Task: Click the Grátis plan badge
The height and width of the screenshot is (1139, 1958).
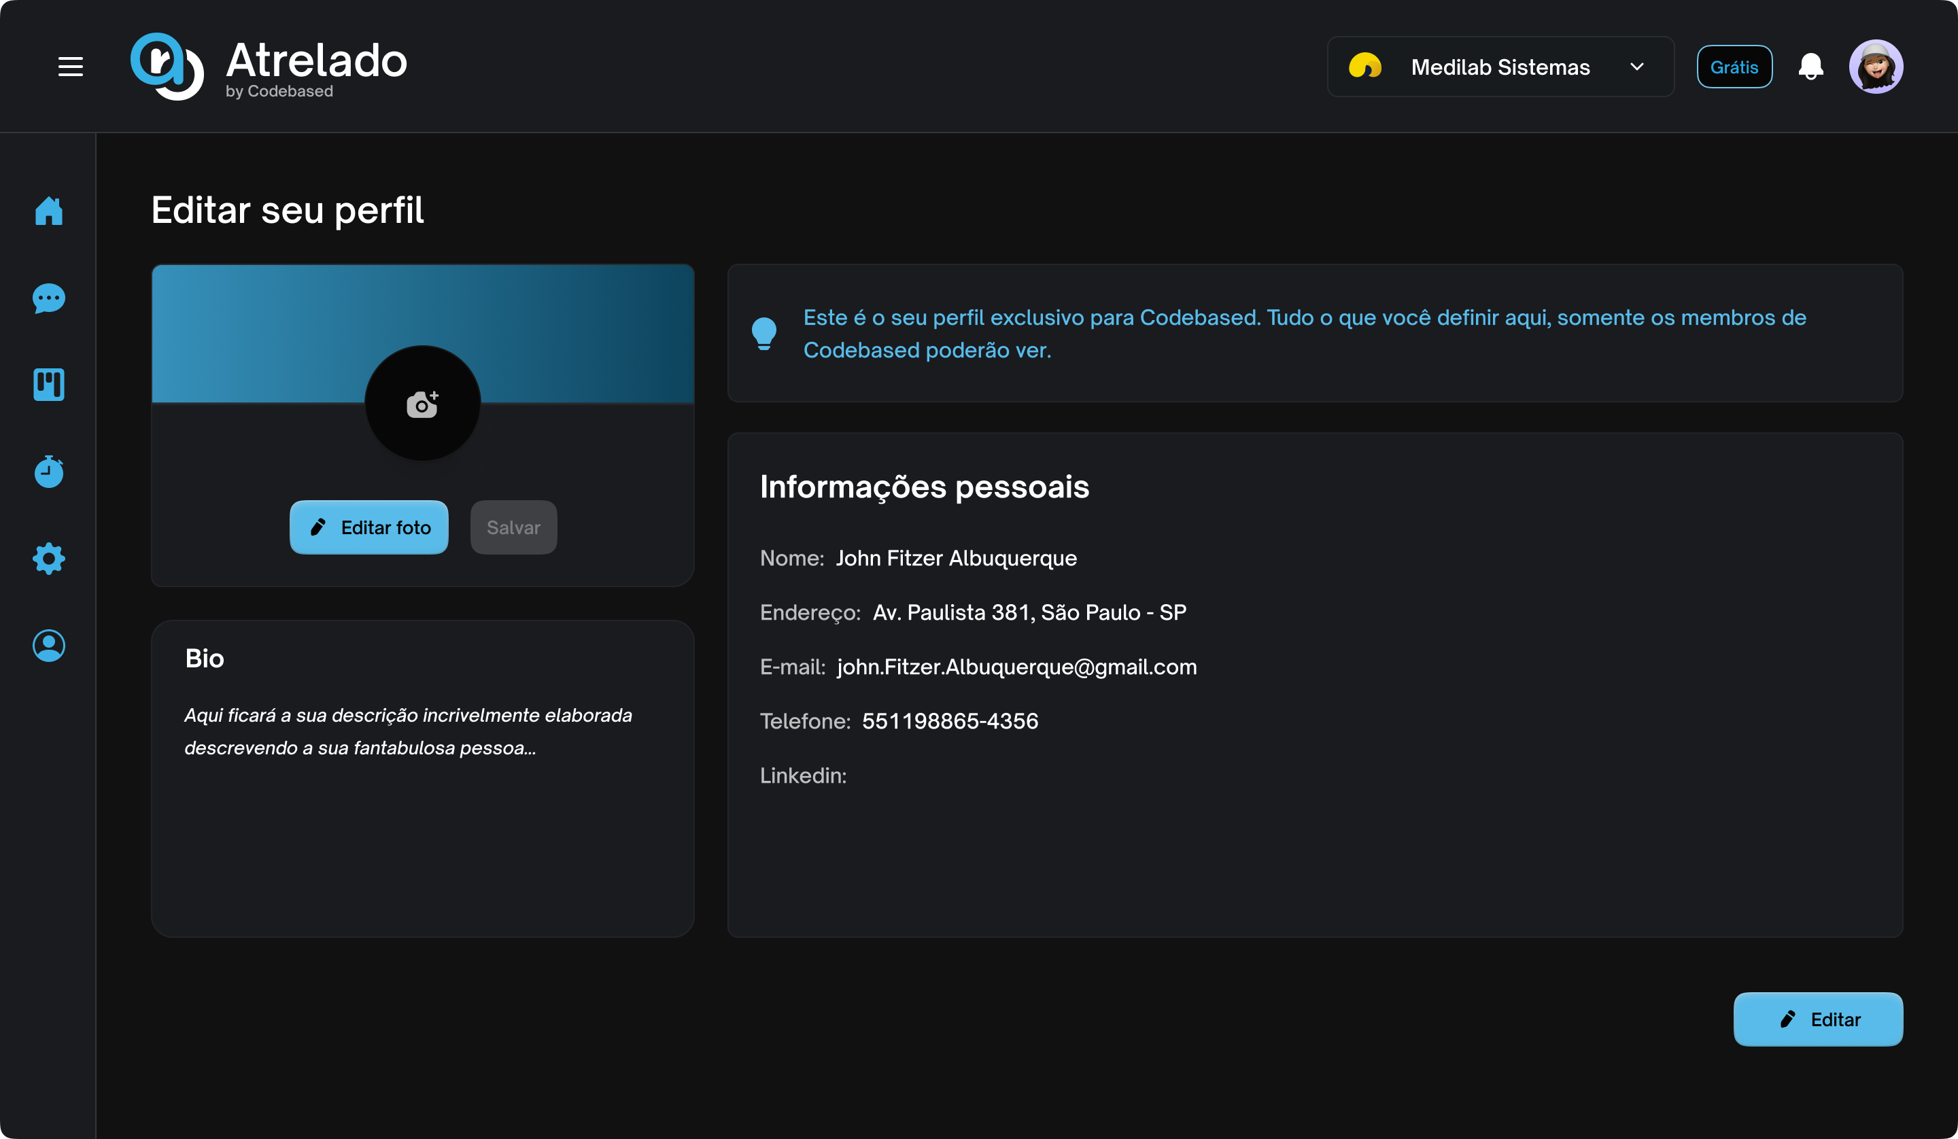Action: 1734,67
